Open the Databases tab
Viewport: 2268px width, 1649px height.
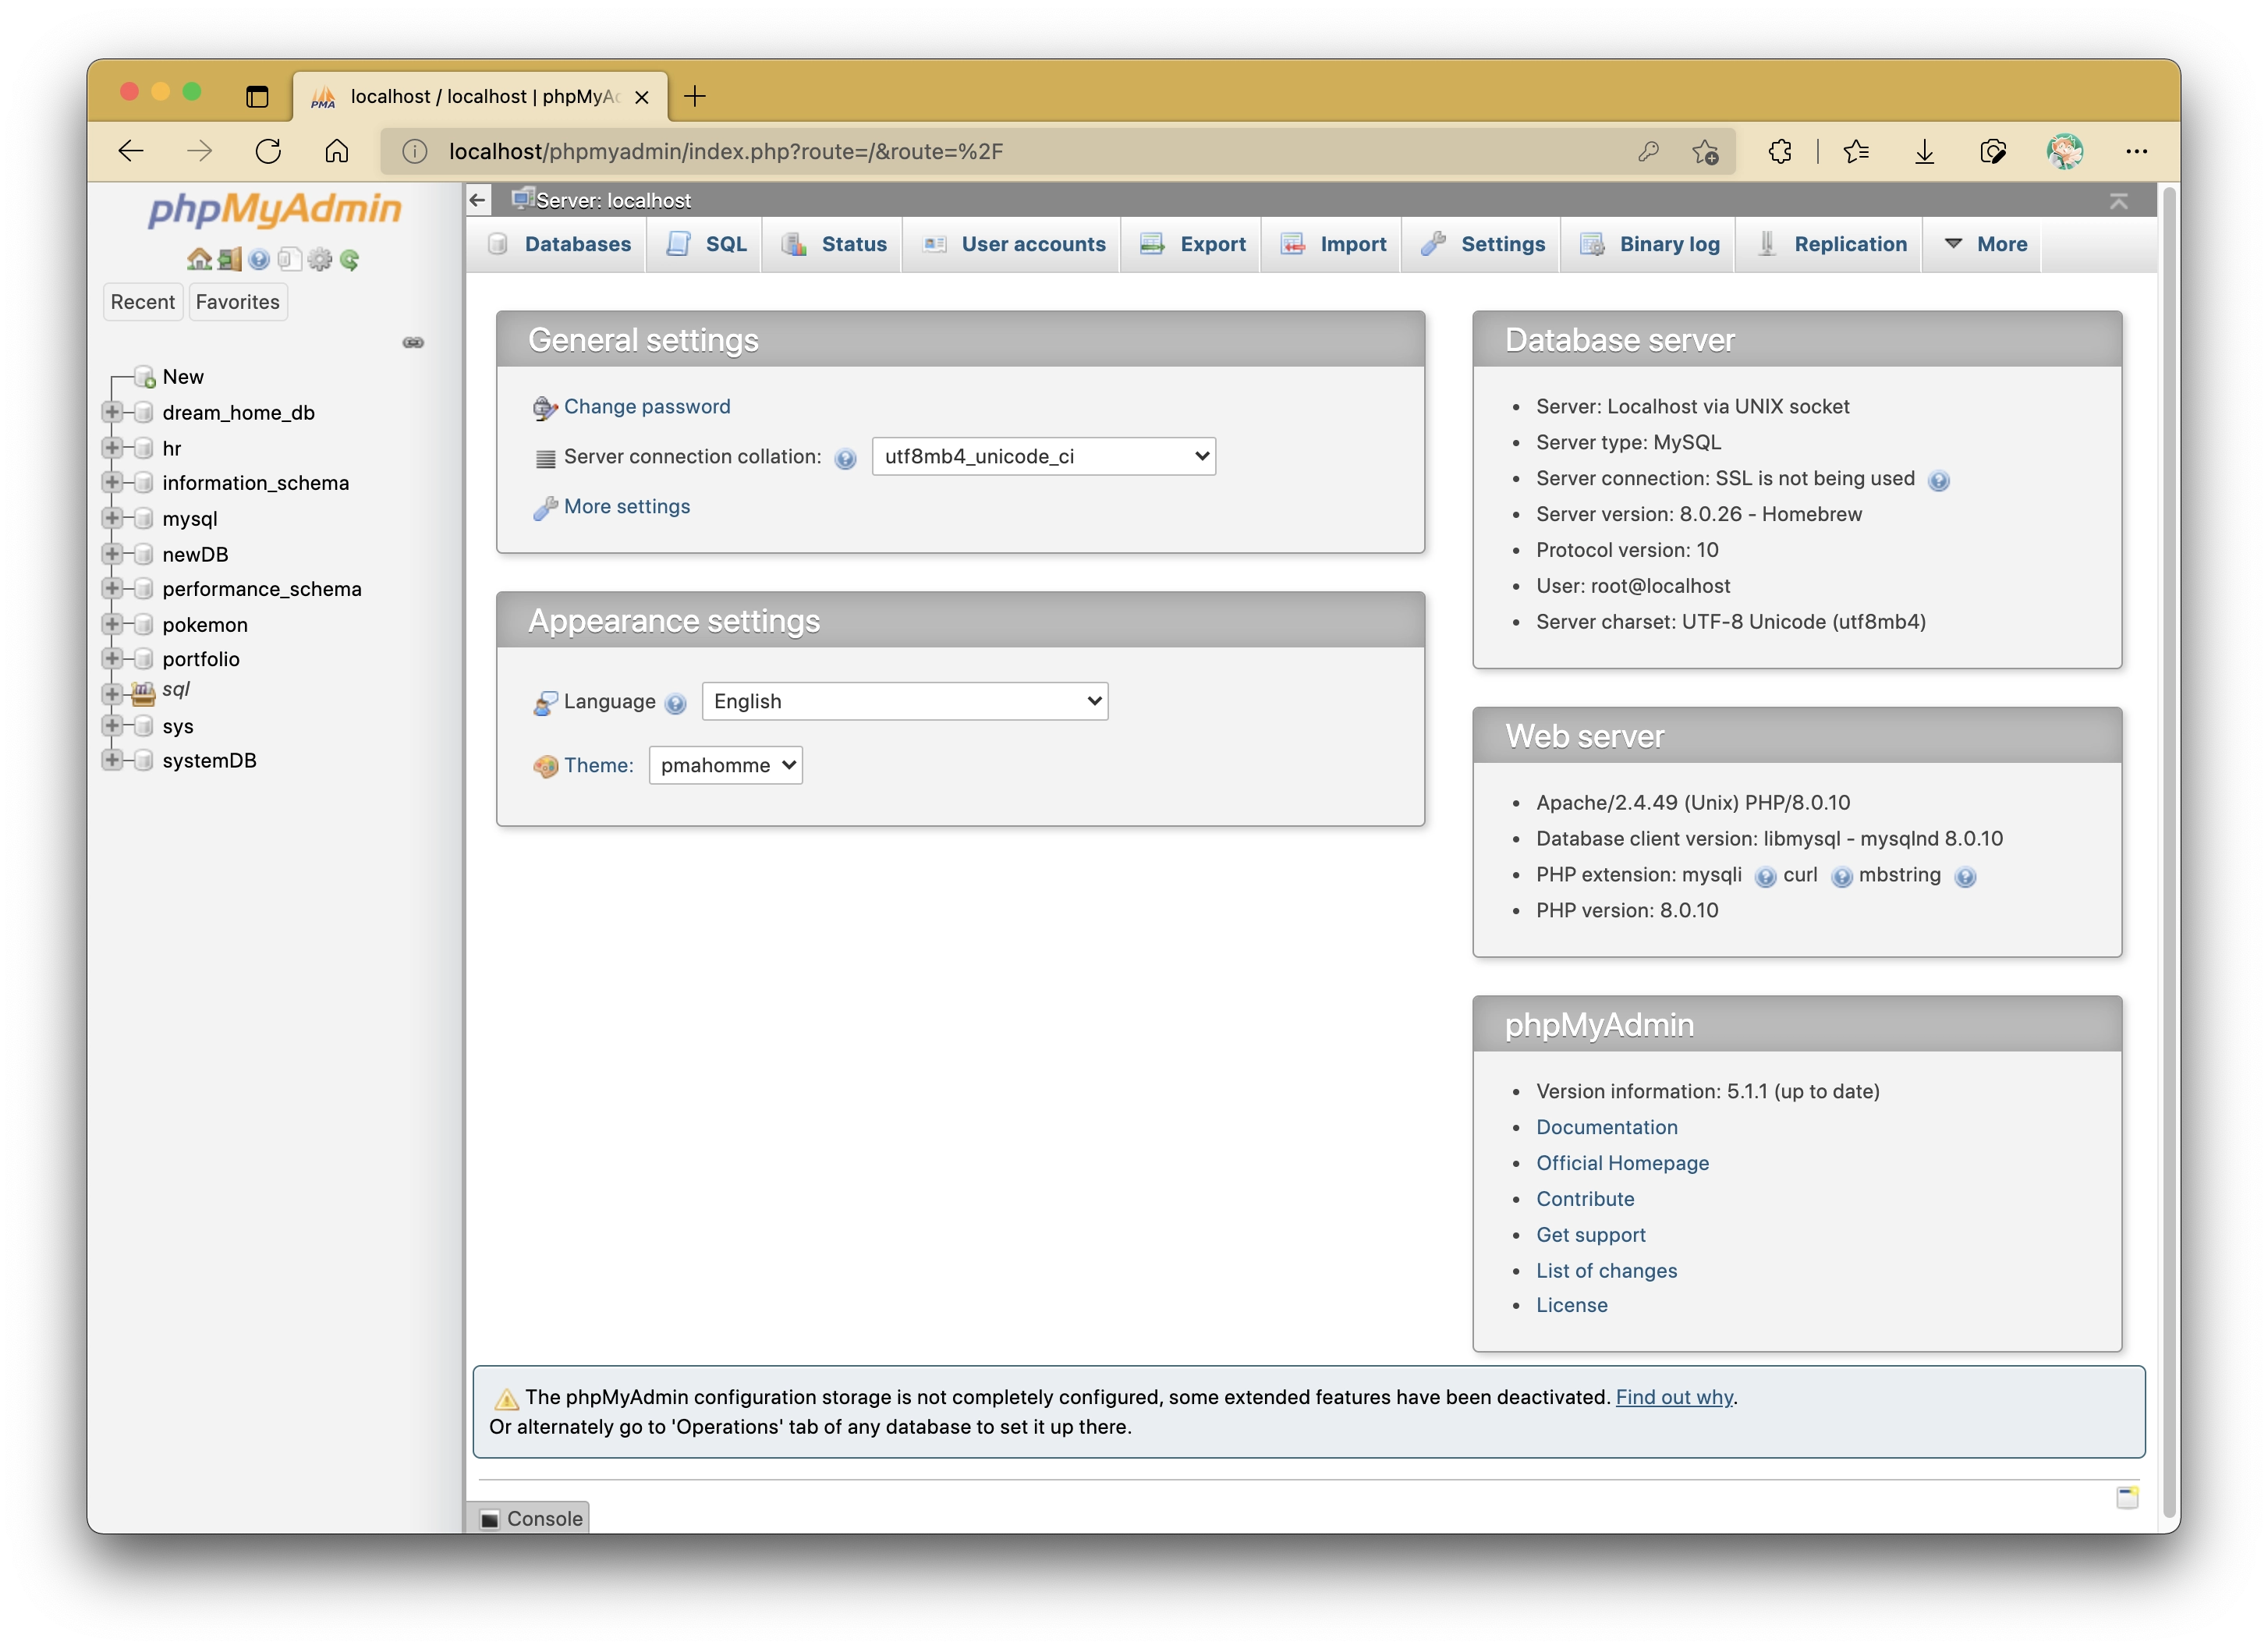coord(559,245)
